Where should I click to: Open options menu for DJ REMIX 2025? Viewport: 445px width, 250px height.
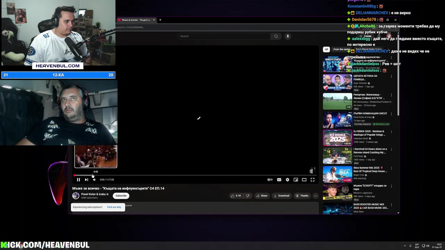(x=391, y=132)
